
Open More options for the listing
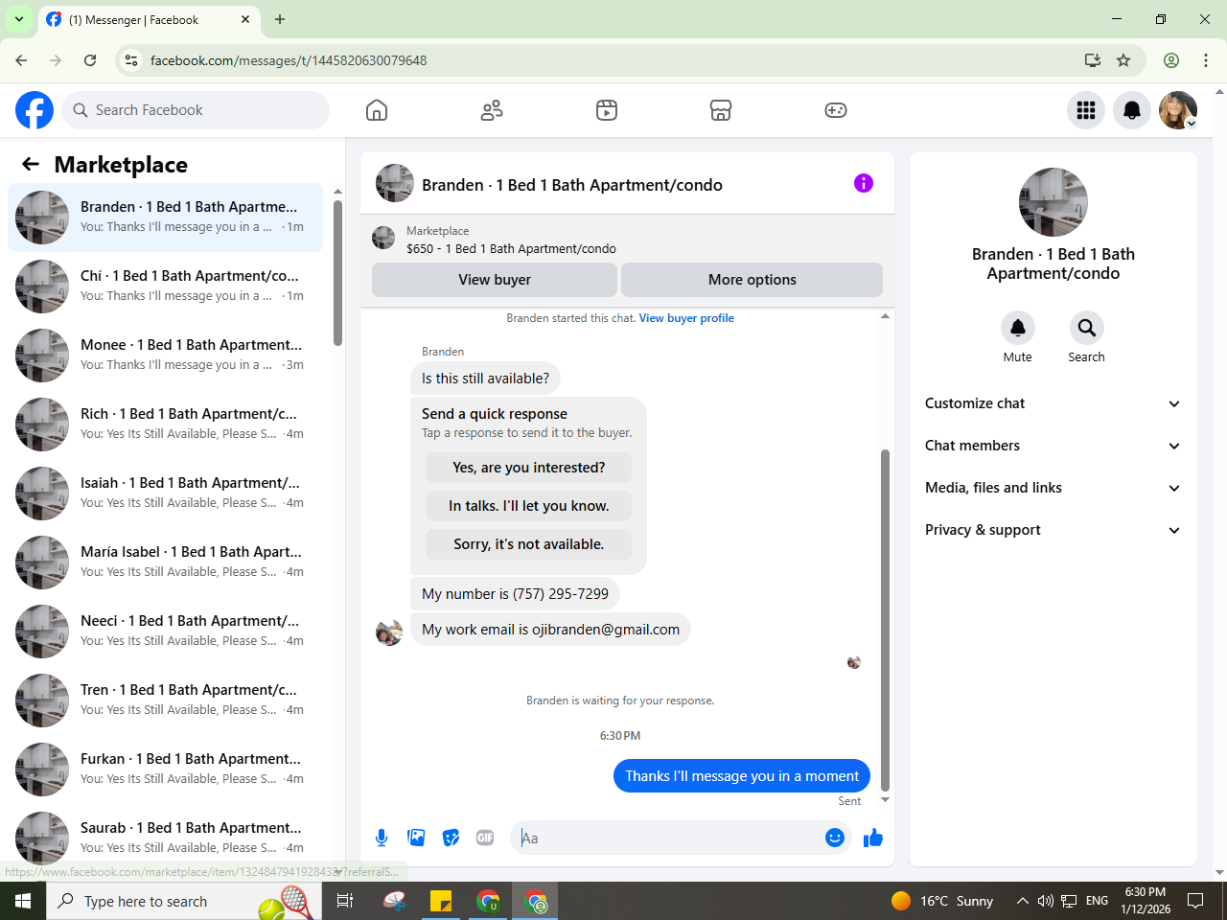752,280
